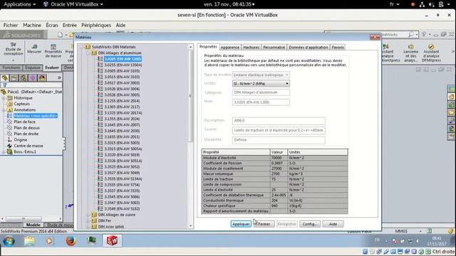Switch to the Apparence tab
Screen dimensions: 456x256
tap(229, 47)
